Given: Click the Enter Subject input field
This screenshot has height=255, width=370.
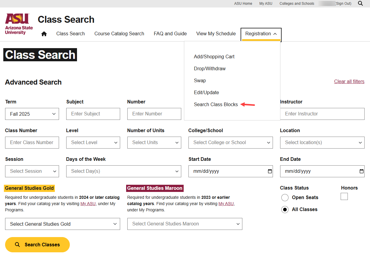Looking at the screenshot, I should click(x=93, y=114).
